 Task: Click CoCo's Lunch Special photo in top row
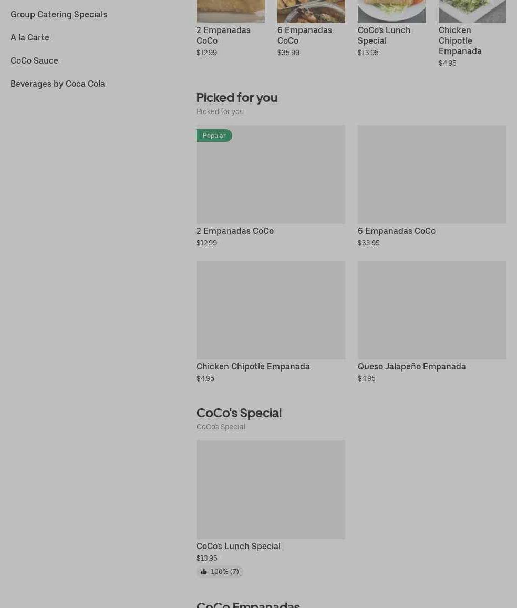(391, 11)
